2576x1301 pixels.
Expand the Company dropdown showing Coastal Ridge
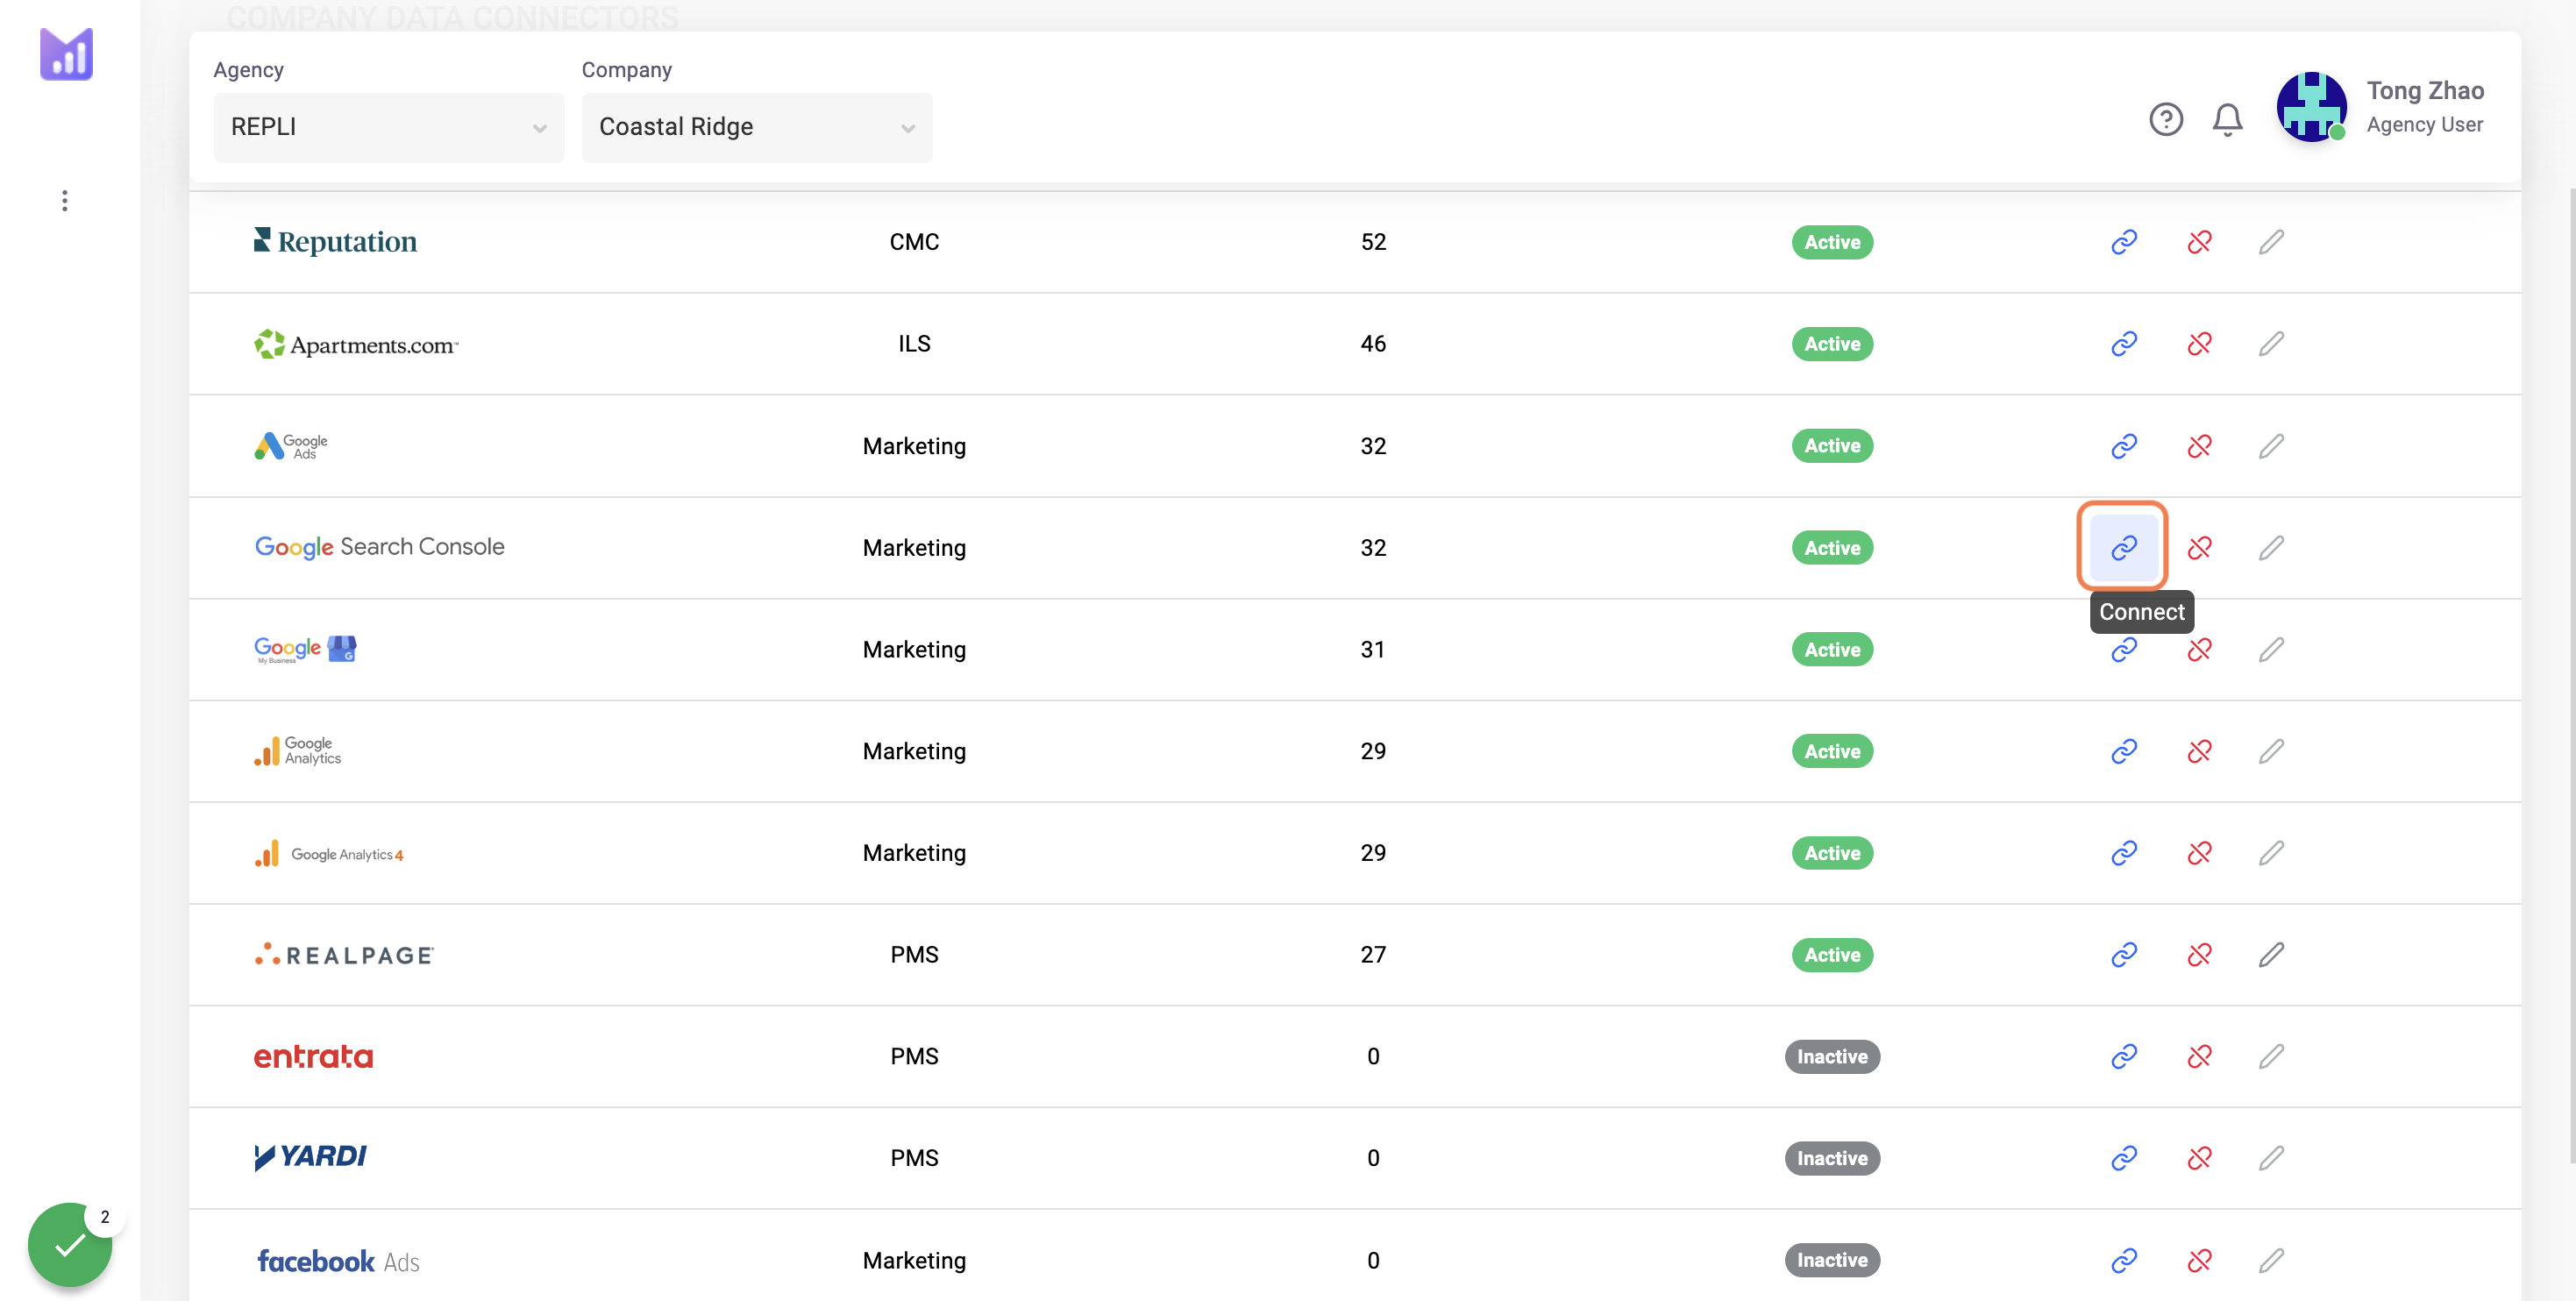pos(757,127)
